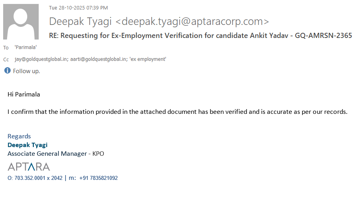Click the Follow up flag text
The height and width of the screenshot is (202, 364).
pos(26,71)
